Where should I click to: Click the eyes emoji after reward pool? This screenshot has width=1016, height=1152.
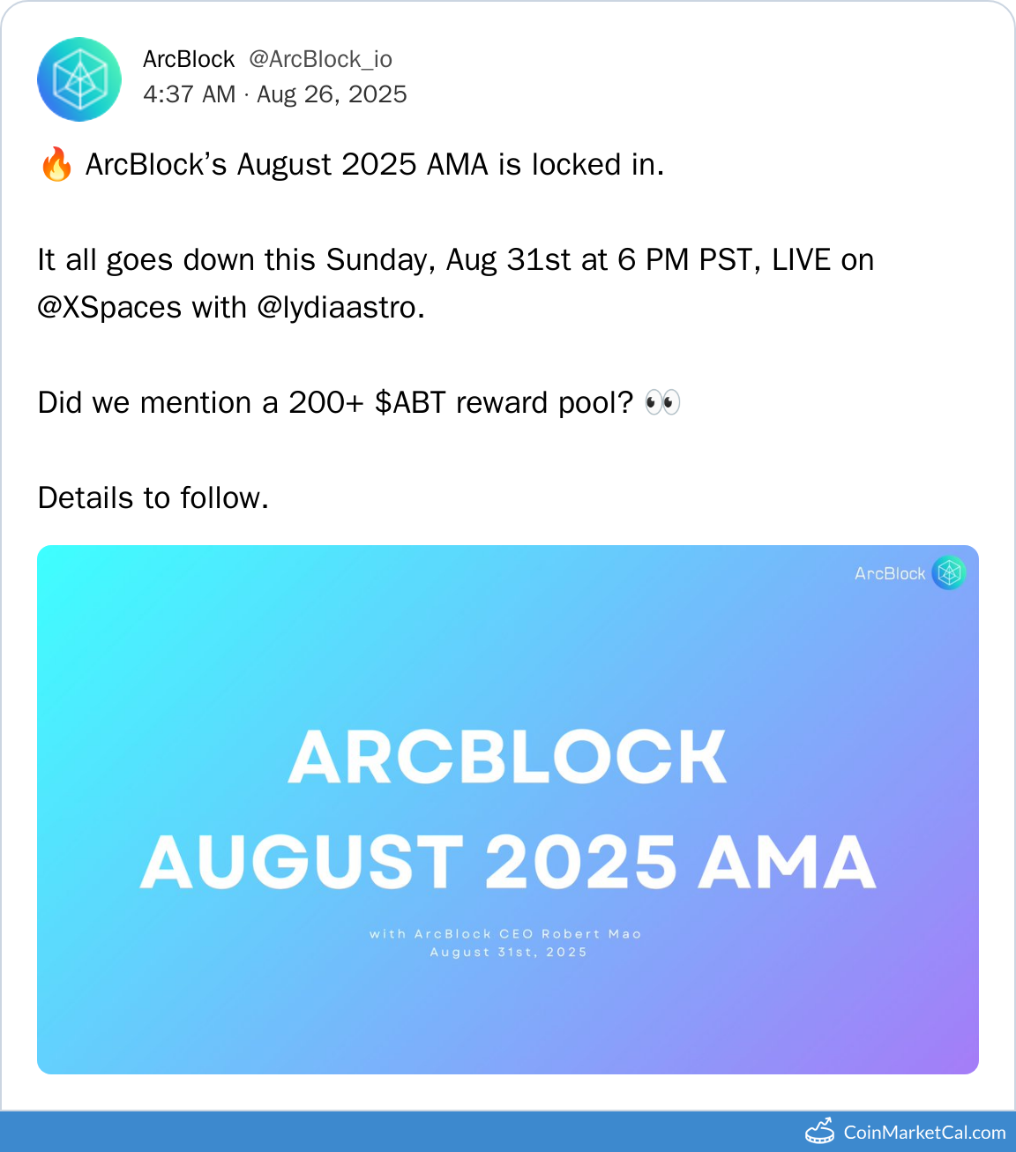(662, 403)
